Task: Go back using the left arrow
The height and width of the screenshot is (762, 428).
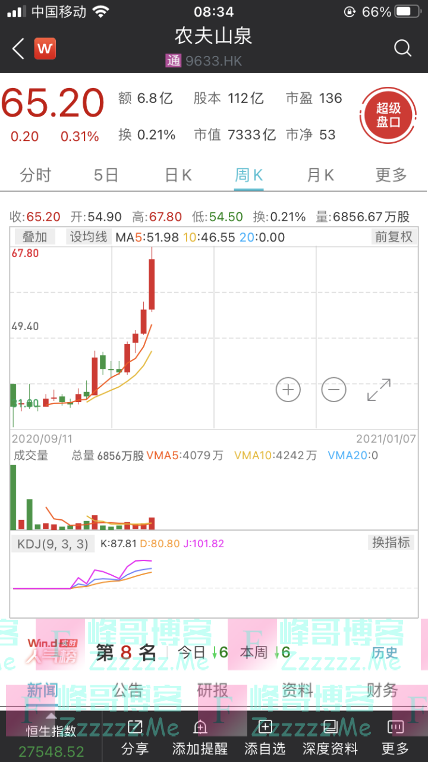Action: 18,49
